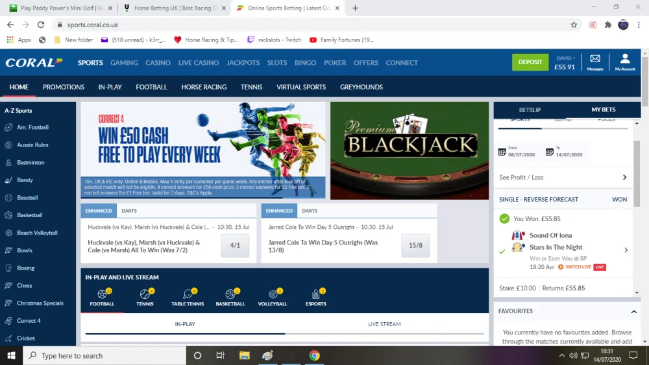Open the Premium Blackjack banner

click(410, 150)
